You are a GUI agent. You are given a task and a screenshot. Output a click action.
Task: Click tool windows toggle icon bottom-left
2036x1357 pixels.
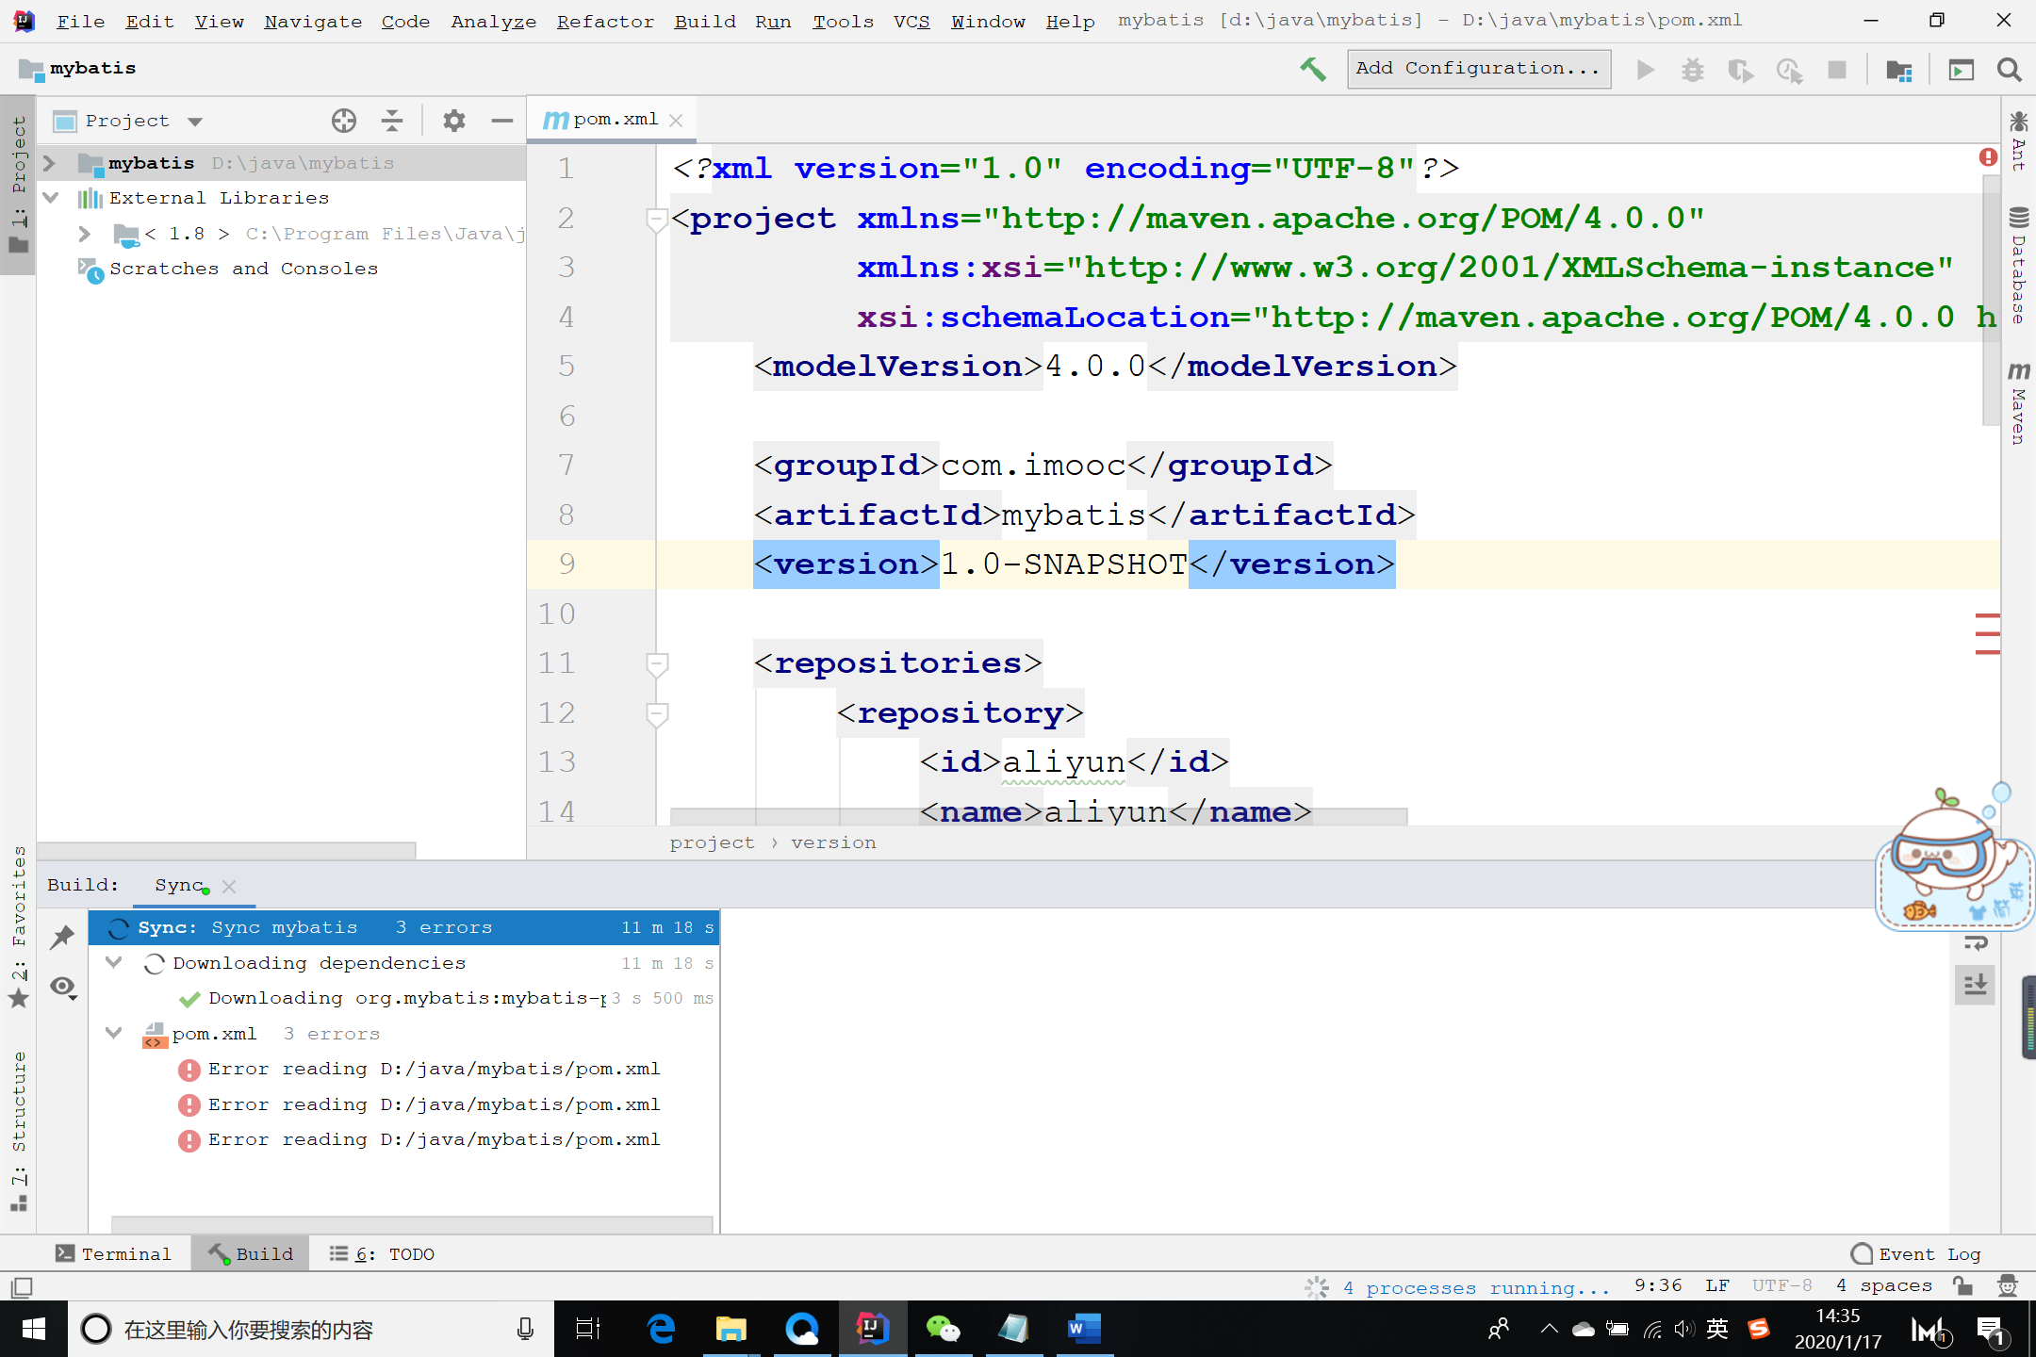coord(22,1287)
